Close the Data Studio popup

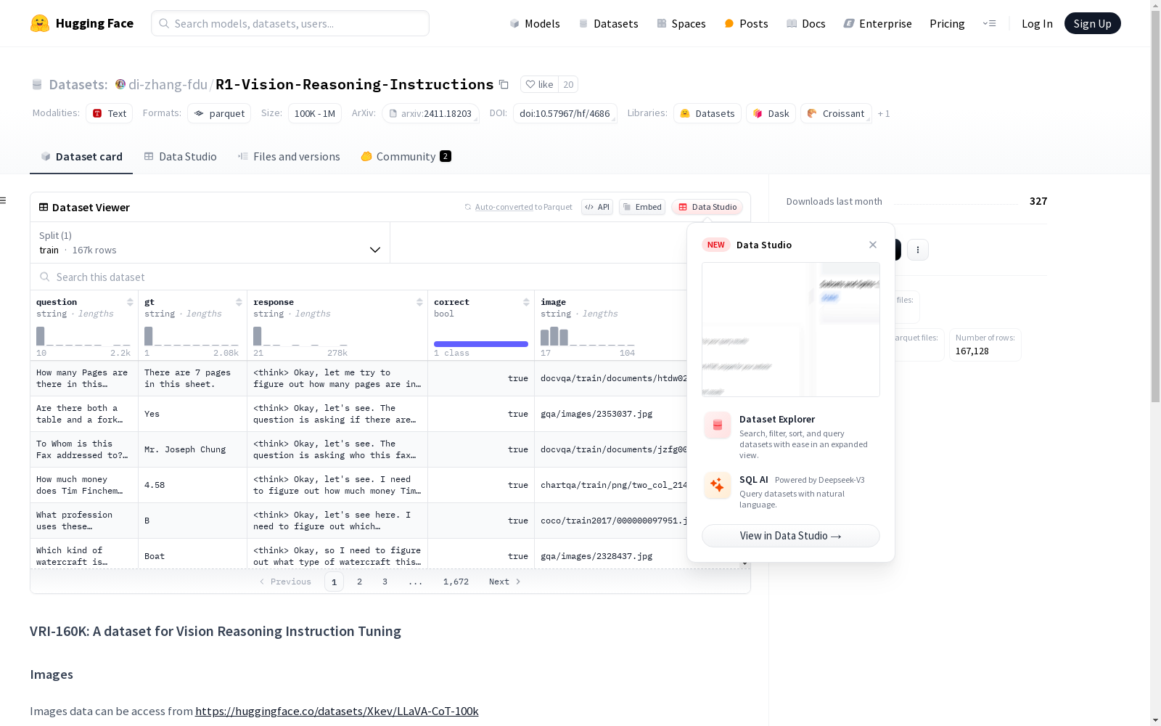pos(873,245)
